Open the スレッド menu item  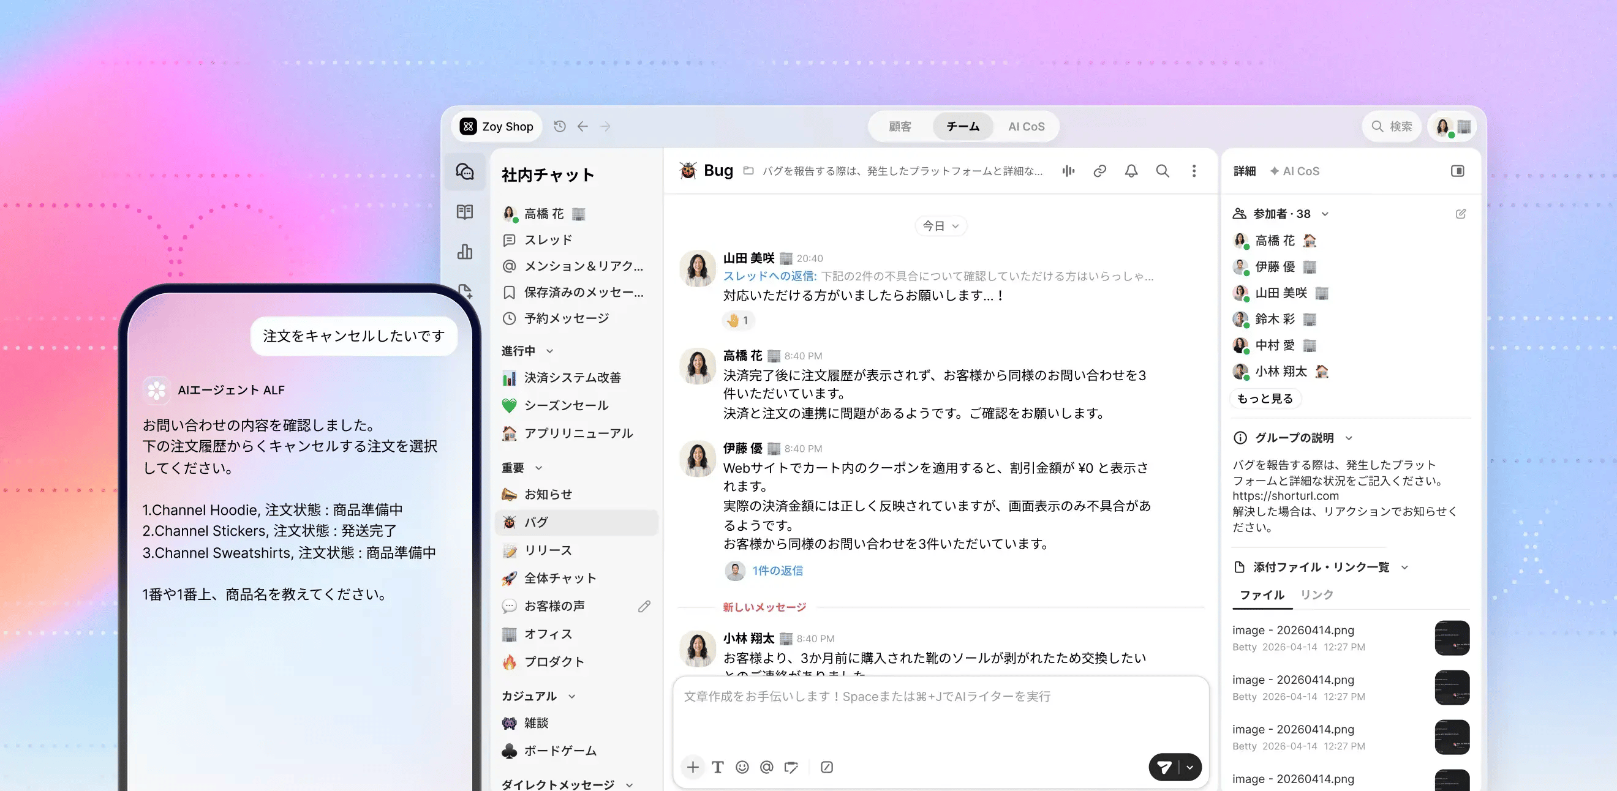click(x=576, y=239)
